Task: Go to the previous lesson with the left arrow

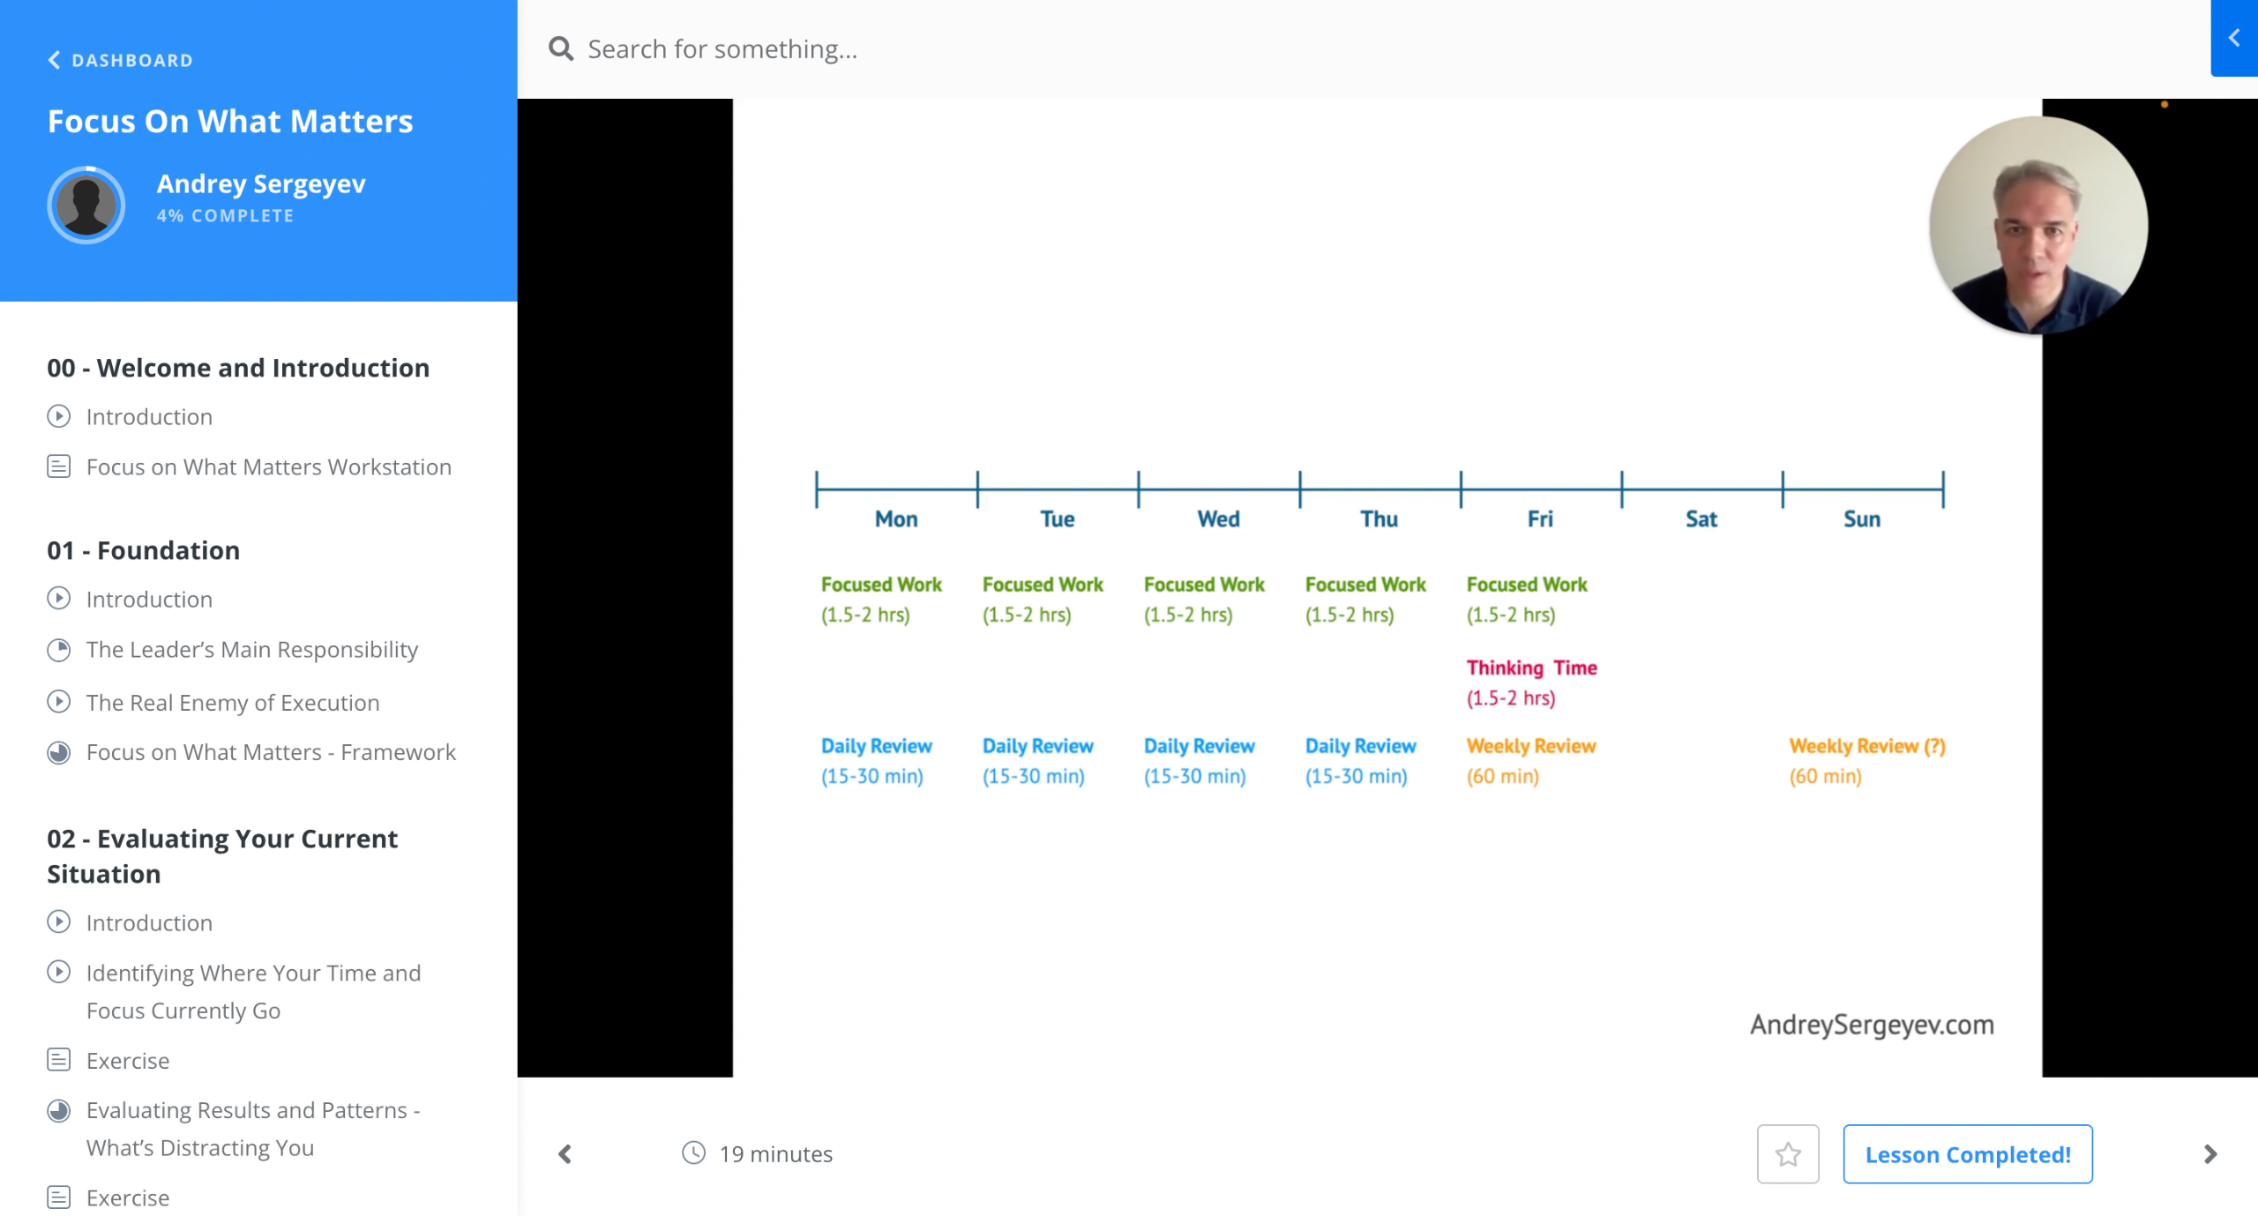Action: (x=565, y=1153)
